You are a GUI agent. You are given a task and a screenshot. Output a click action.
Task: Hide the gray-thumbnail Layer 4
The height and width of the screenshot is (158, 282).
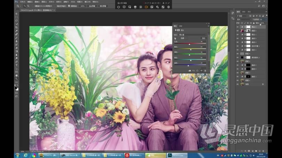tap(237, 53)
